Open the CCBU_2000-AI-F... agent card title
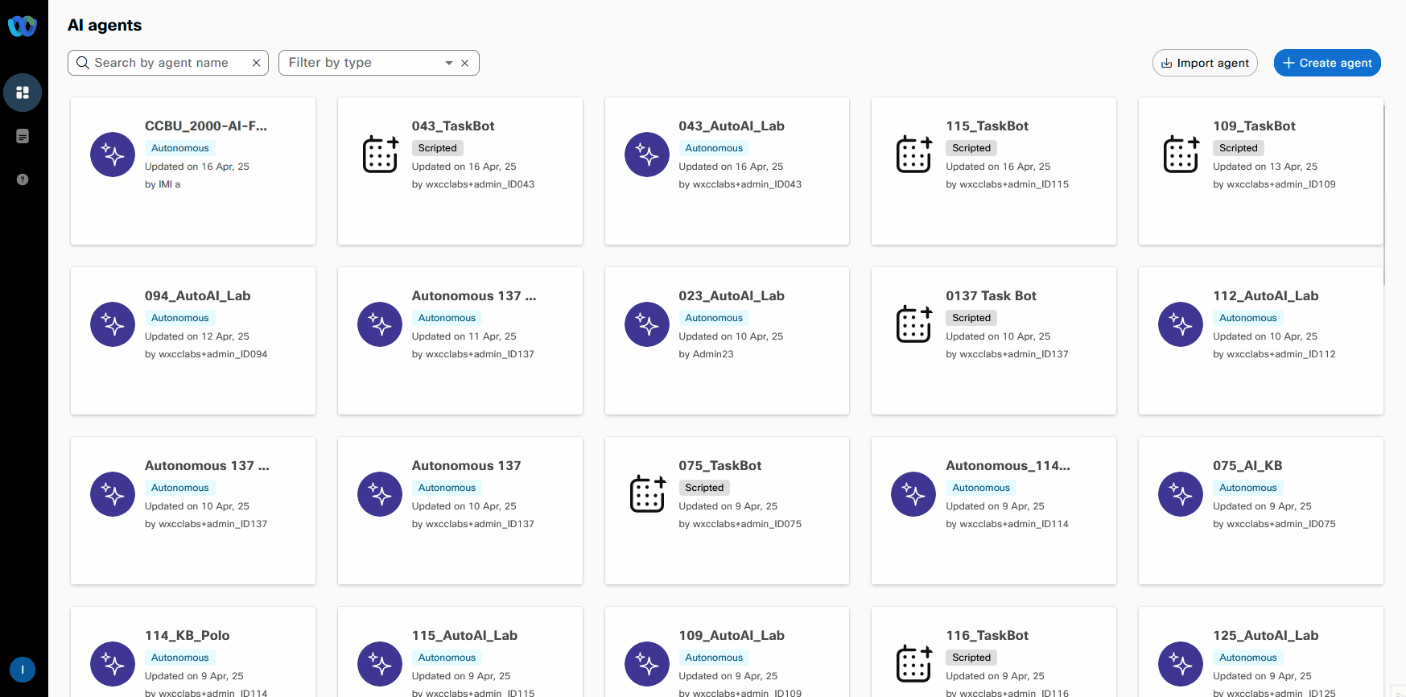Image resolution: width=1406 pixels, height=697 pixels. point(206,126)
